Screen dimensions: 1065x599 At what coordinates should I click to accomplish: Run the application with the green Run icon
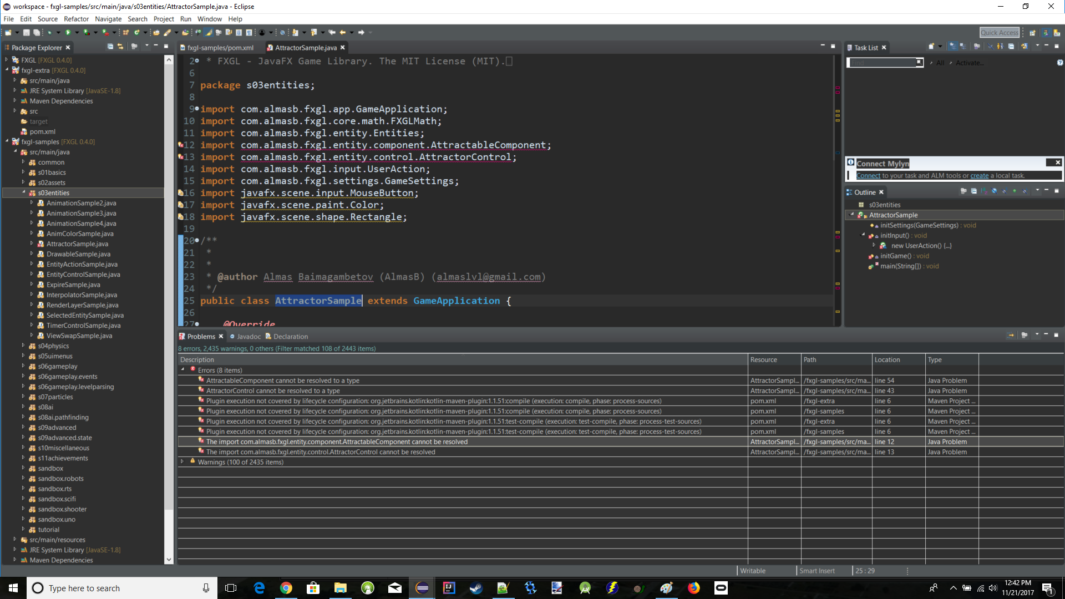pyautogui.click(x=68, y=32)
